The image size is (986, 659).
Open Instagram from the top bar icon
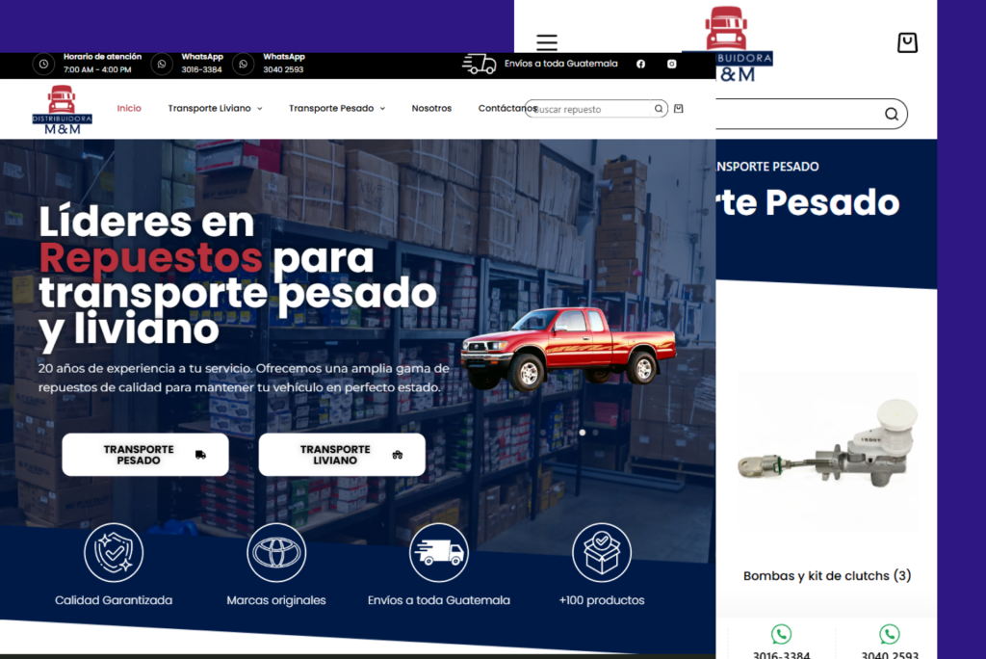[x=672, y=65]
